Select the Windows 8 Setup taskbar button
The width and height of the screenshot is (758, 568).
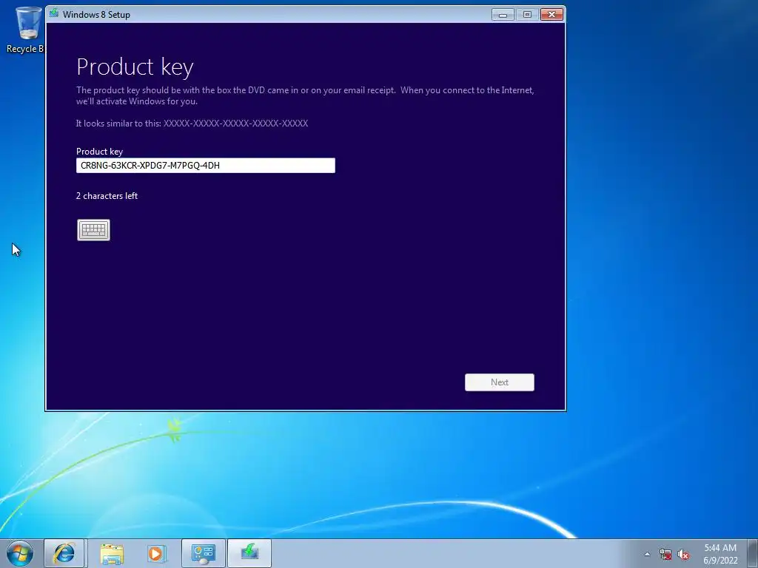click(249, 553)
